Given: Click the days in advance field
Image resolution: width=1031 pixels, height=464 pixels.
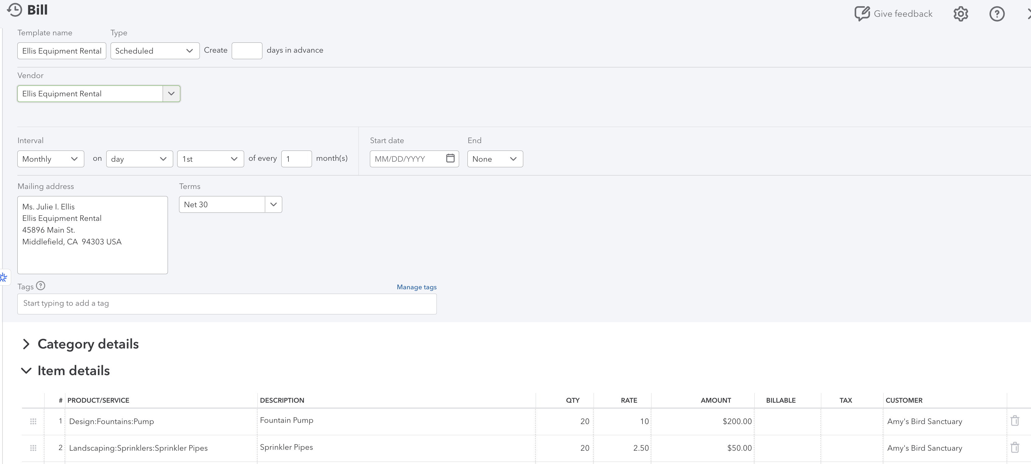Looking at the screenshot, I should click(247, 51).
